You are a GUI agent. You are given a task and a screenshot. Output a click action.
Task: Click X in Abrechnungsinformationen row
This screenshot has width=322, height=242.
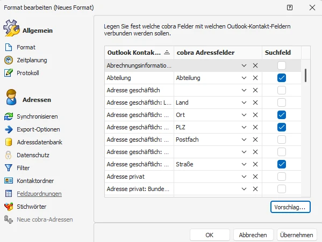tap(255, 65)
